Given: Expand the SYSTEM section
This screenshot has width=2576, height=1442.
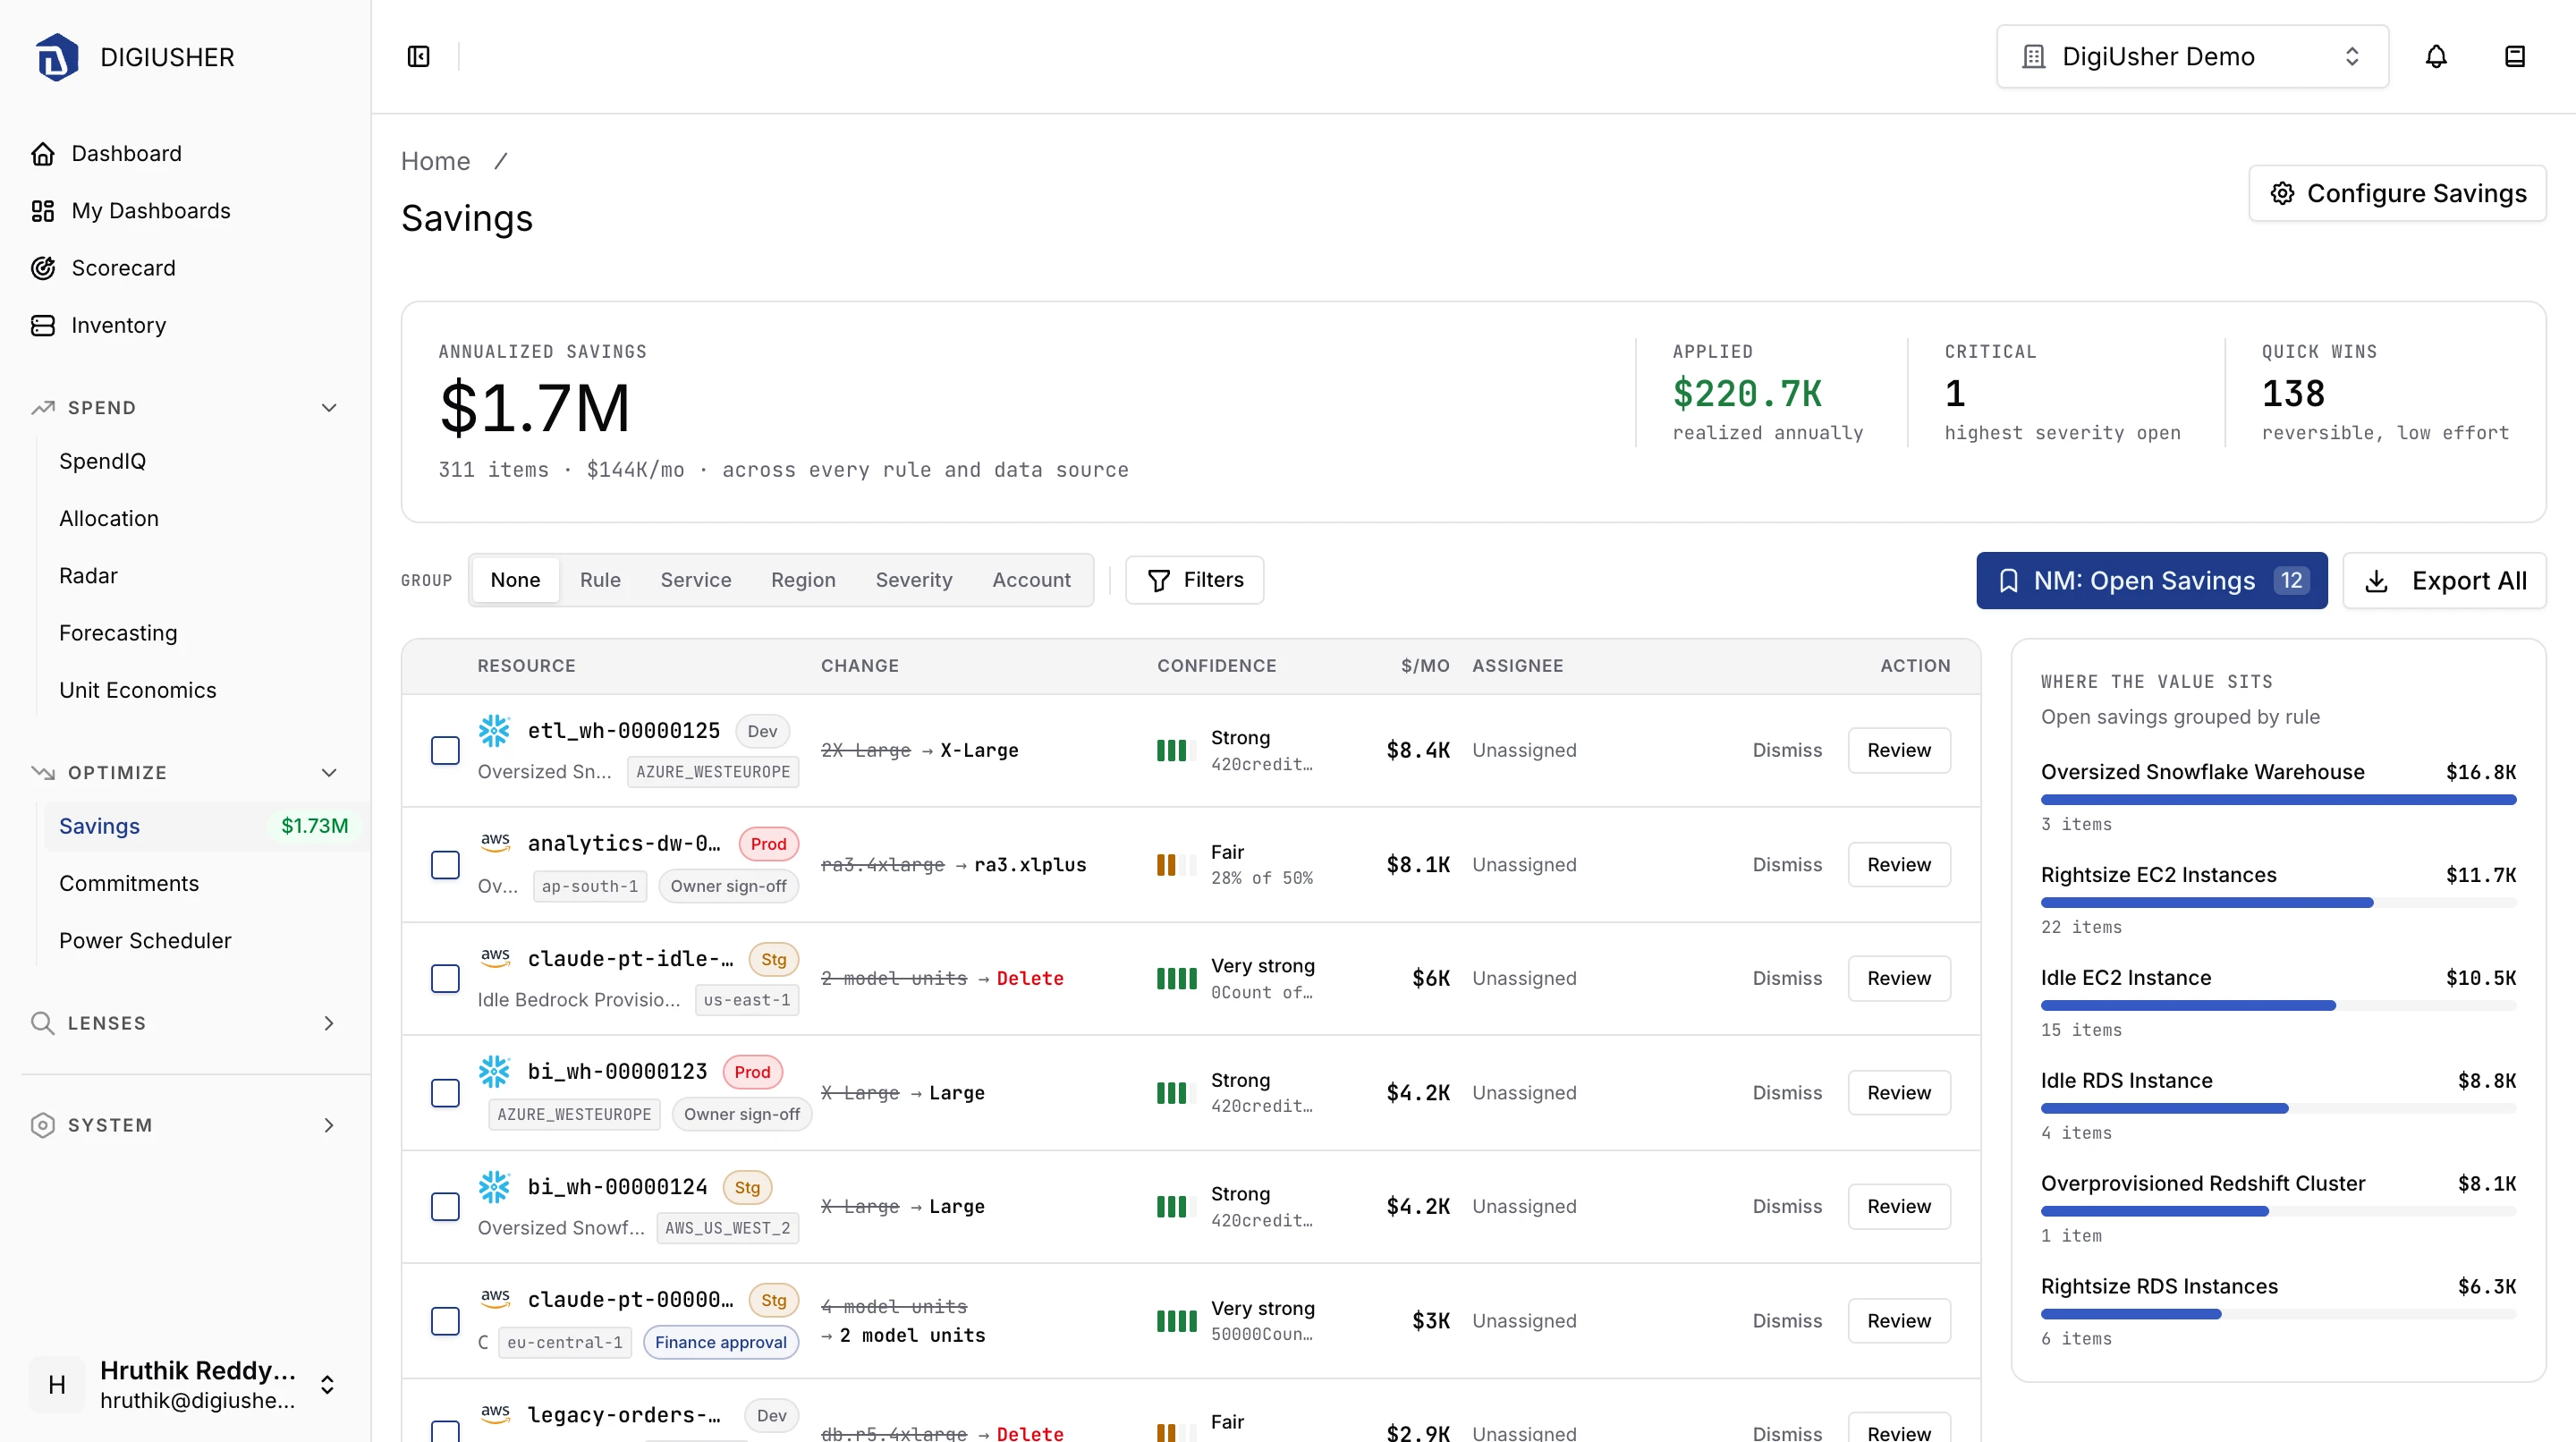Looking at the screenshot, I should (x=329, y=1125).
